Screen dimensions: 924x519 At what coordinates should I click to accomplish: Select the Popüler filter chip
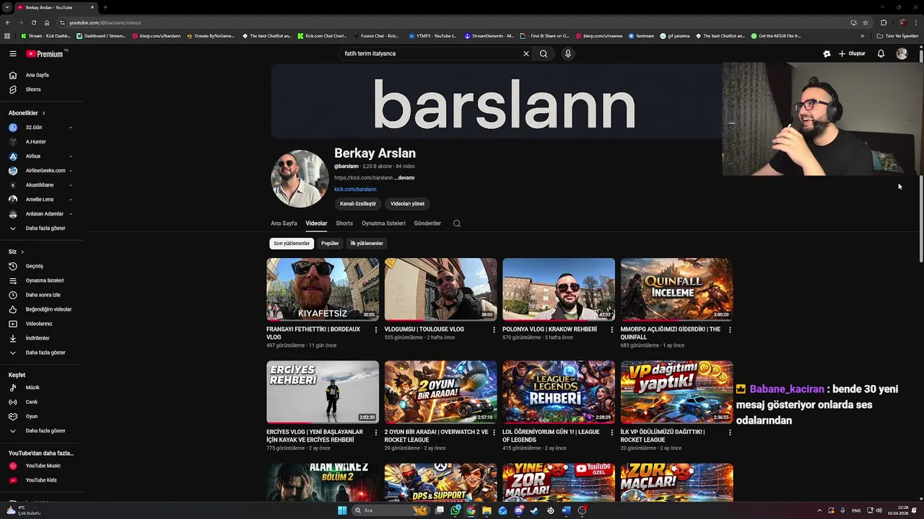pos(330,244)
